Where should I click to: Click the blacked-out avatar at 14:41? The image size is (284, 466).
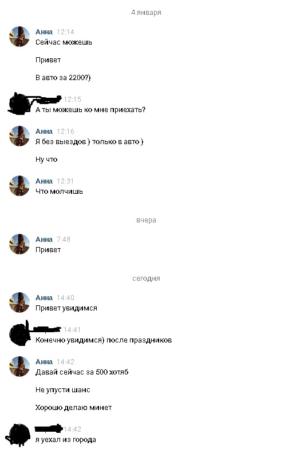19,334
